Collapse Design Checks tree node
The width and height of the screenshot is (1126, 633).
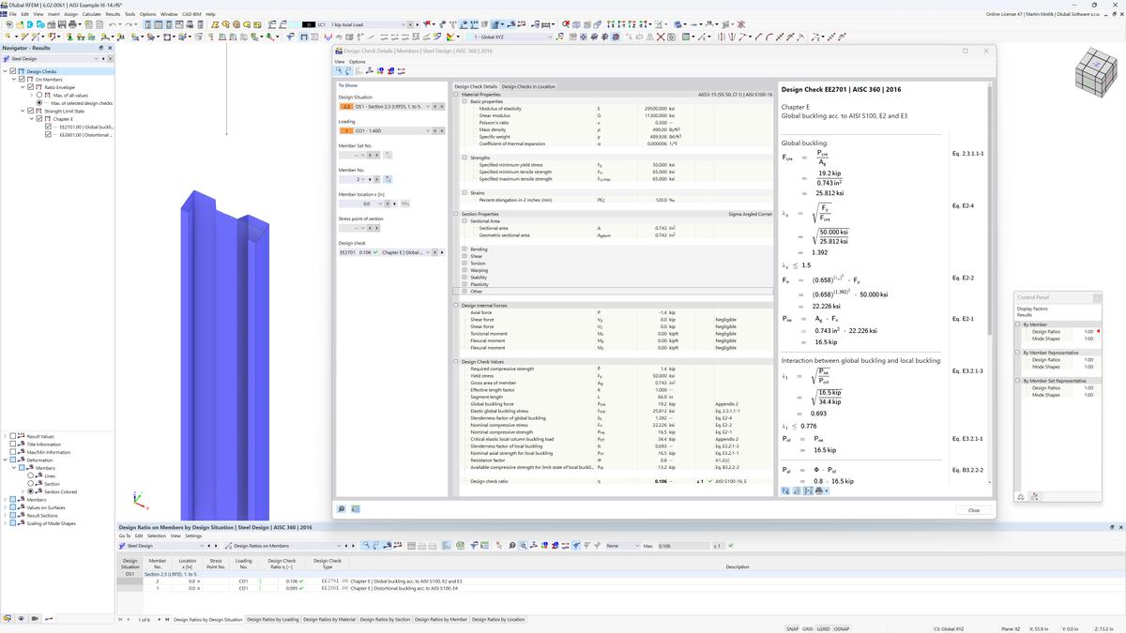click(x=5, y=71)
